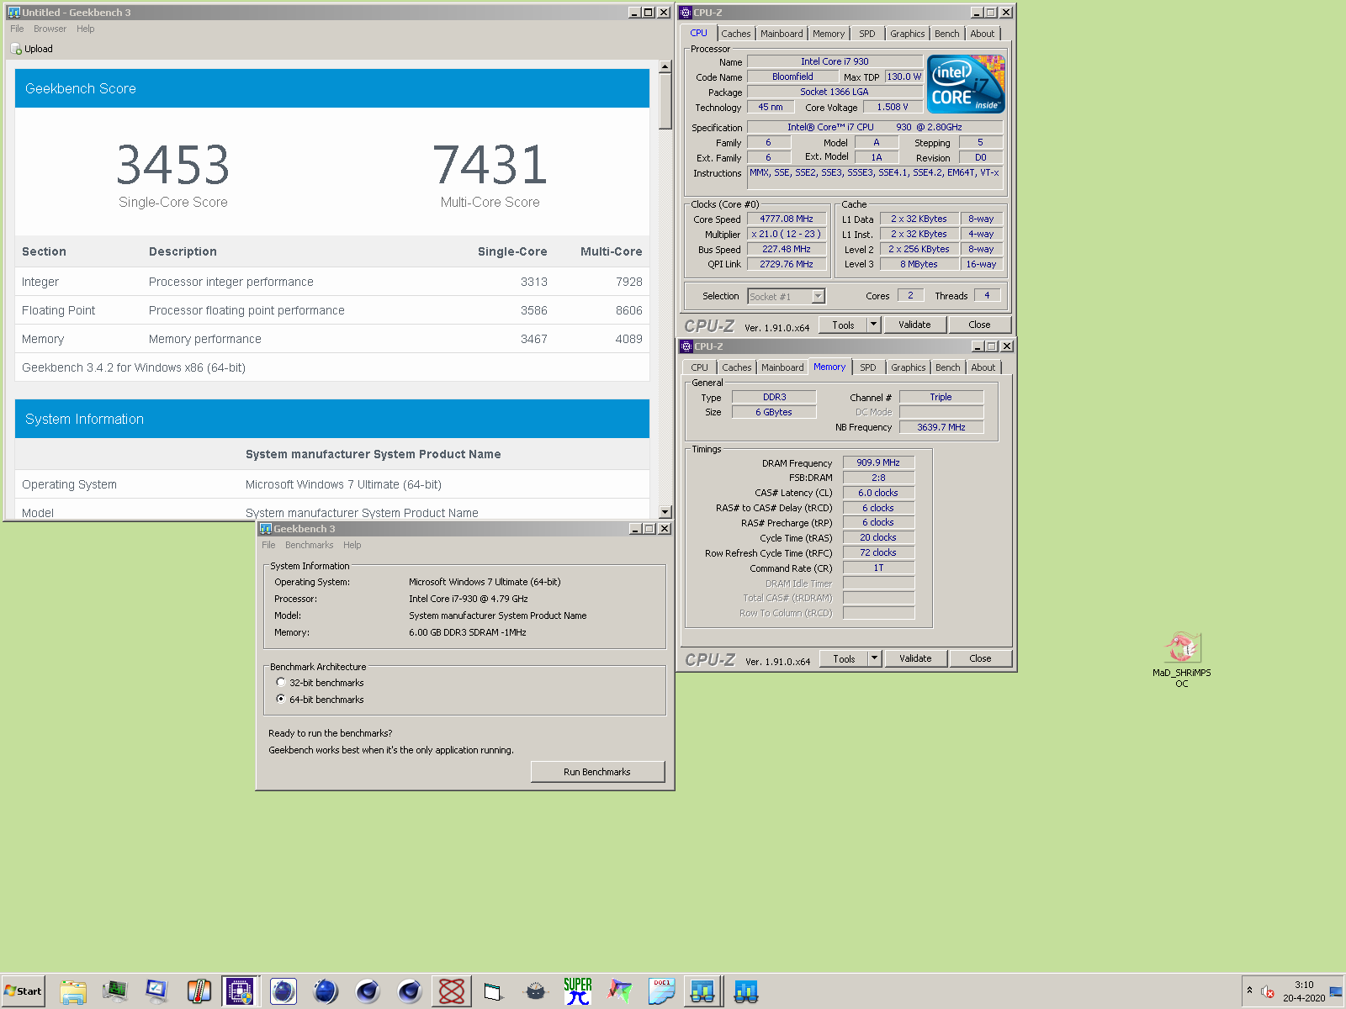Click title icon of lower CPU-Z window

(x=686, y=346)
